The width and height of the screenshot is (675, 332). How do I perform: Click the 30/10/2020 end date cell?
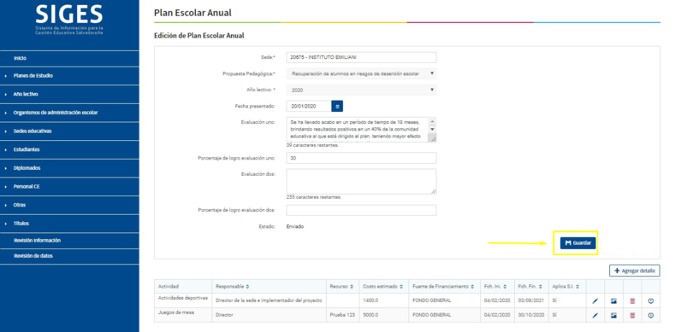(x=531, y=315)
